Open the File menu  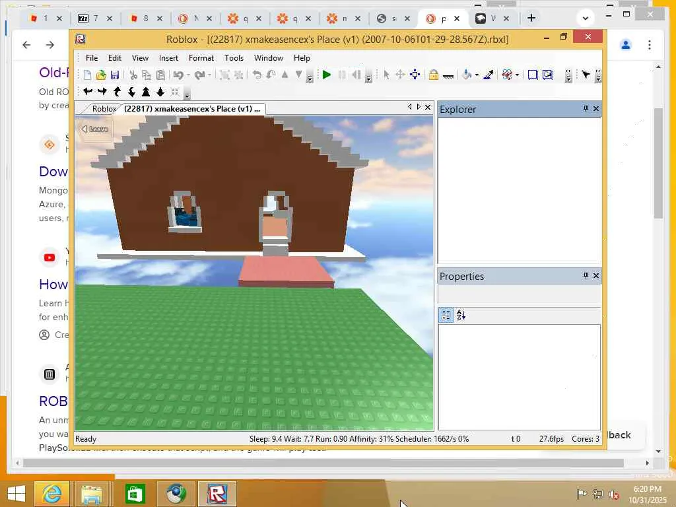click(91, 58)
